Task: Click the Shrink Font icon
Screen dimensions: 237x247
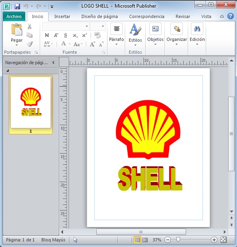Action: [101, 44]
